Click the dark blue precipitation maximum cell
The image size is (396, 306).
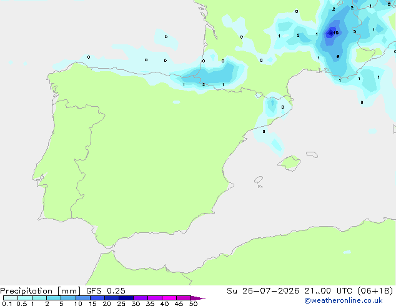(330, 33)
